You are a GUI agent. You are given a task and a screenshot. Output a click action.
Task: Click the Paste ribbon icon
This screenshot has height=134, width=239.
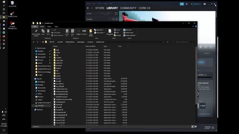(48, 32)
